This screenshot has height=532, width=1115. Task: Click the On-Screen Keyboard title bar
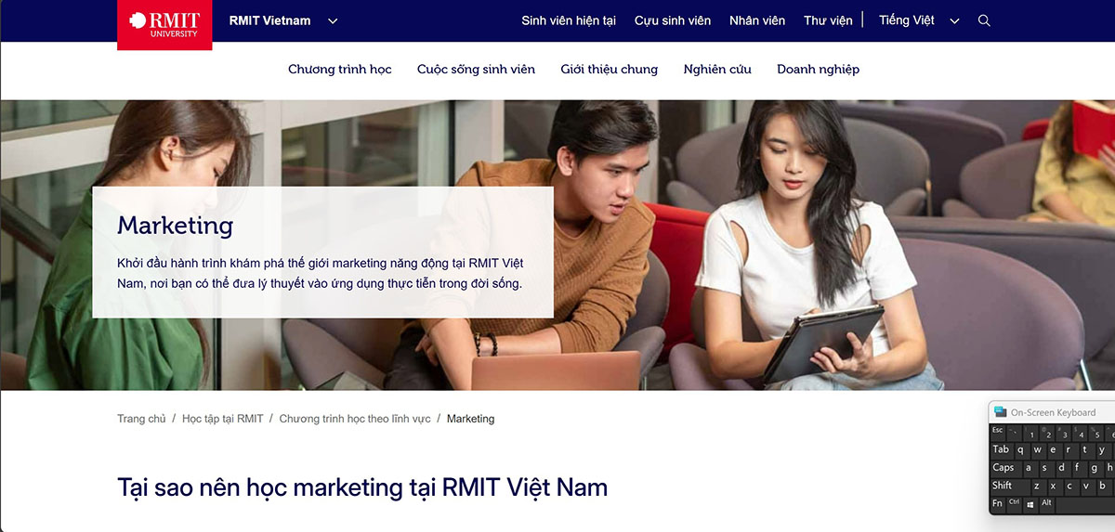(1052, 412)
